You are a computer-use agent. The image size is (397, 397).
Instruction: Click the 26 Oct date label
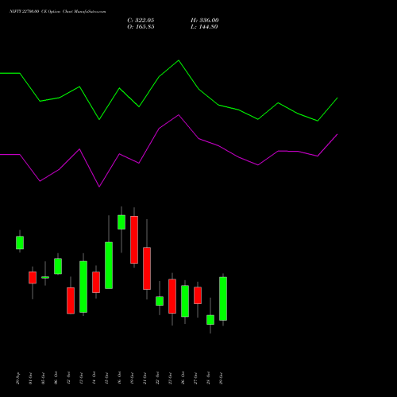pos(183,379)
